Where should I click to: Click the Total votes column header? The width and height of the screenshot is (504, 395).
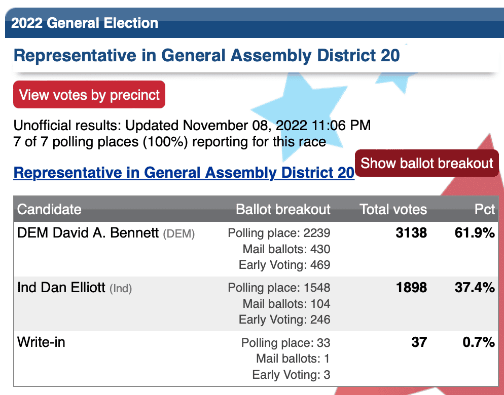tap(393, 209)
